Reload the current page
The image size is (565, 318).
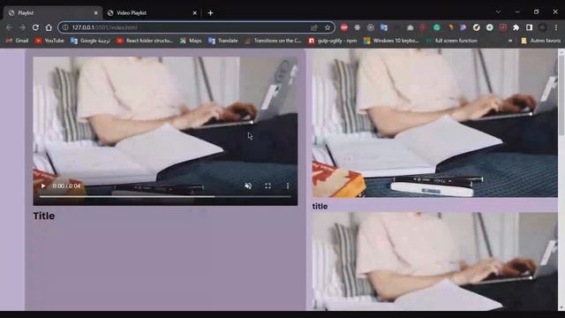[x=35, y=27]
